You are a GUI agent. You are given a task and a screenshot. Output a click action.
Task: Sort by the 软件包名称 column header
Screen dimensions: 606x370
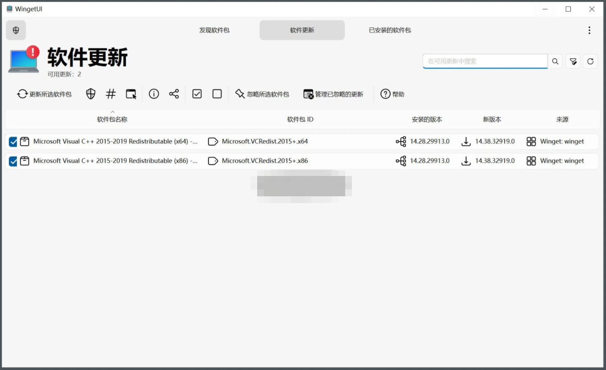[x=112, y=120]
